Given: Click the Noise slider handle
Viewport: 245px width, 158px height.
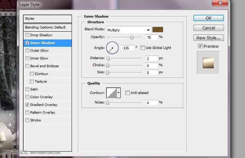Looking at the screenshot, I should [x=107, y=103].
